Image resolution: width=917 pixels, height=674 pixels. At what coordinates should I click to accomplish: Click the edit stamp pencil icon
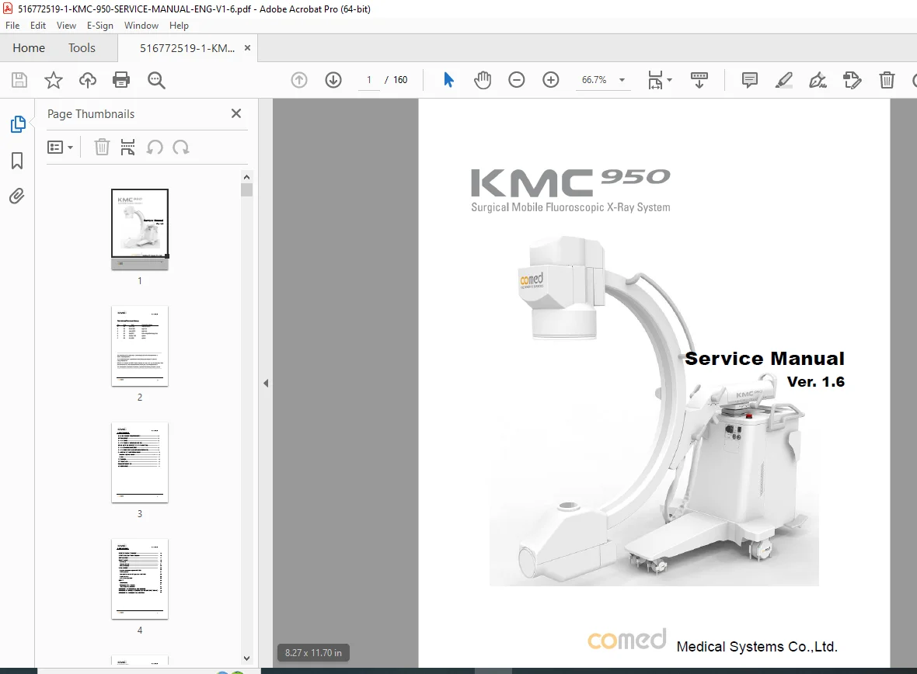coord(852,80)
